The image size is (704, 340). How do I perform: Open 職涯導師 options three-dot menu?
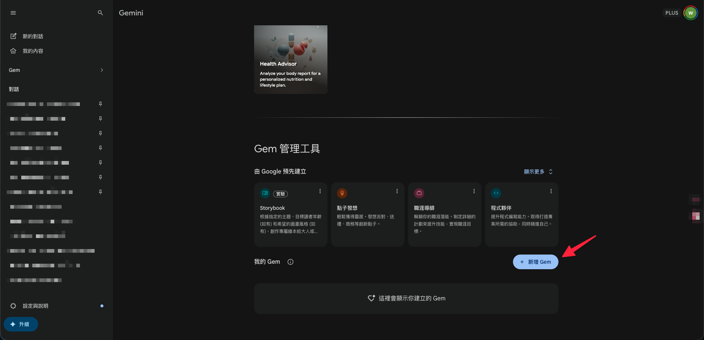[x=474, y=191]
